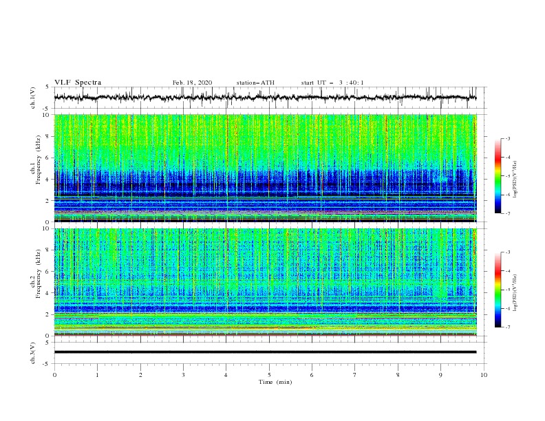The image size is (545, 421).
Task: Click the time axis tick label "3"
Action: [x=183, y=375]
